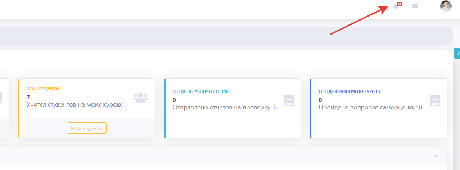Screen dimensions: 460x170
Task: Click Пройдено вопросов самооценки: 0 text
Action: click(370, 107)
